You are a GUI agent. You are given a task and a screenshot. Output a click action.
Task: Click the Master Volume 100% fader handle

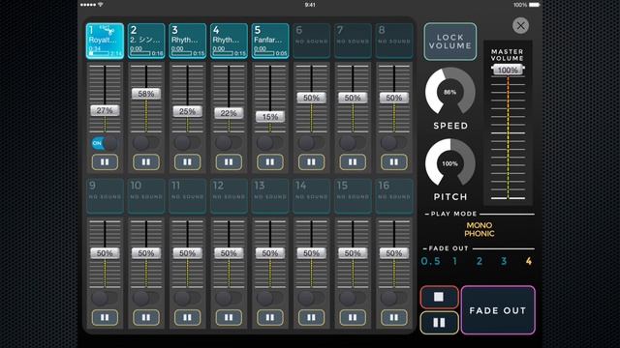(508, 71)
